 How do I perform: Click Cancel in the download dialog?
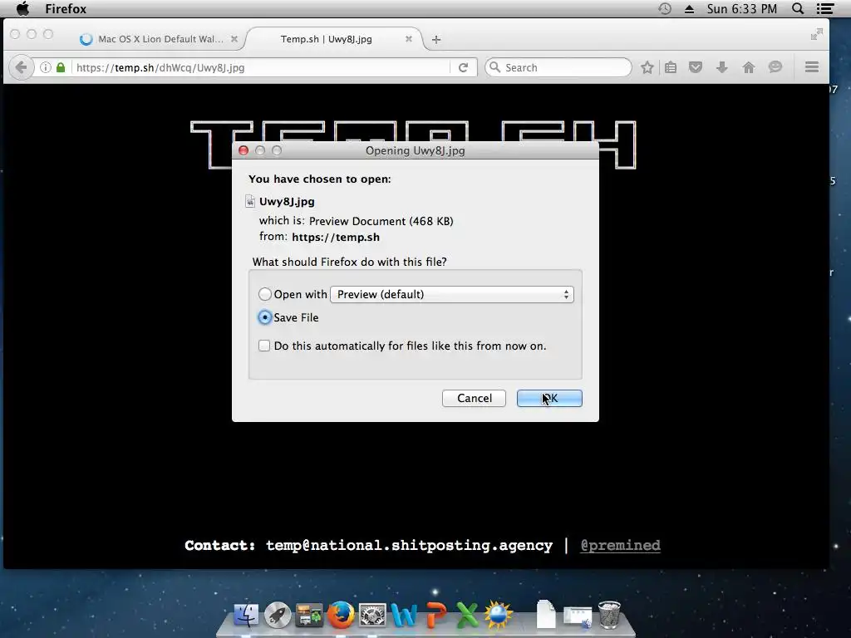click(474, 398)
